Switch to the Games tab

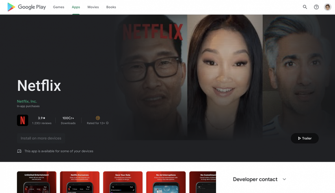[x=58, y=7]
